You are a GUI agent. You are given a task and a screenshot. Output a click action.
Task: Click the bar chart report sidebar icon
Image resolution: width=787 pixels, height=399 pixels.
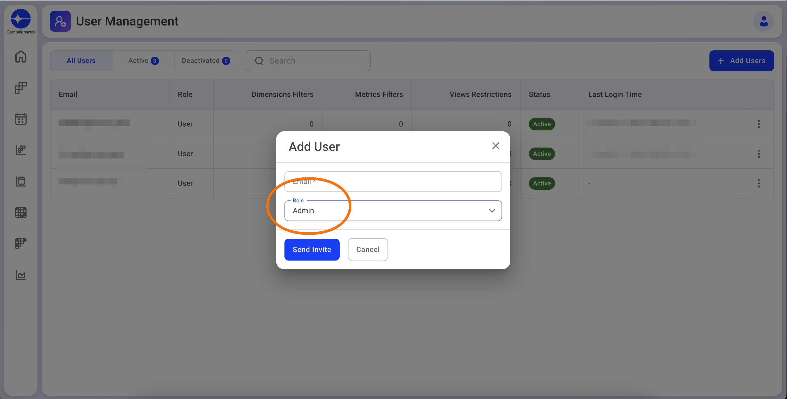pyautogui.click(x=21, y=150)
